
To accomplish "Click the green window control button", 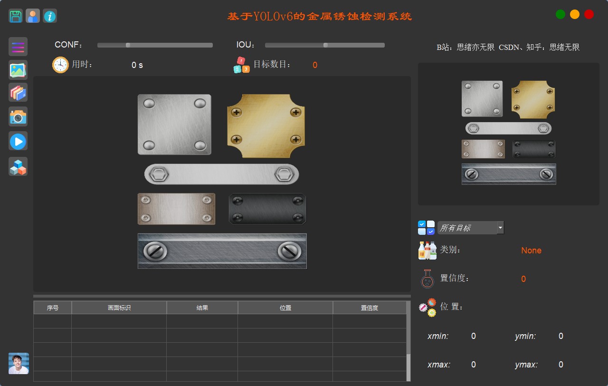I will [x=560, y=14].
